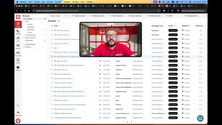This screenshot has width=222, height=125.
Task: Tick checkbox for Формулы Расчета ticket
Action: click(49, 70)
